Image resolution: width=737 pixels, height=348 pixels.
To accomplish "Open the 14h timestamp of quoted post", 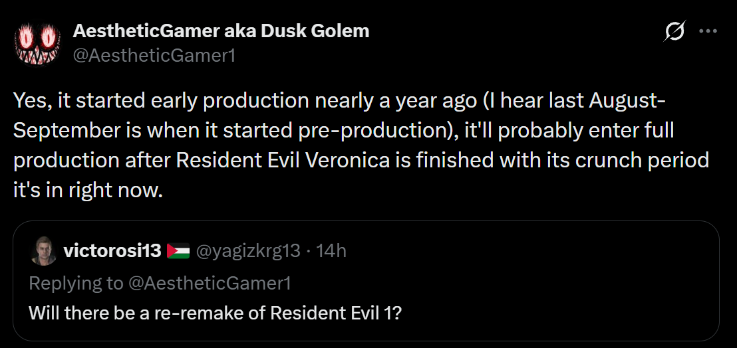I will point(331,251).
